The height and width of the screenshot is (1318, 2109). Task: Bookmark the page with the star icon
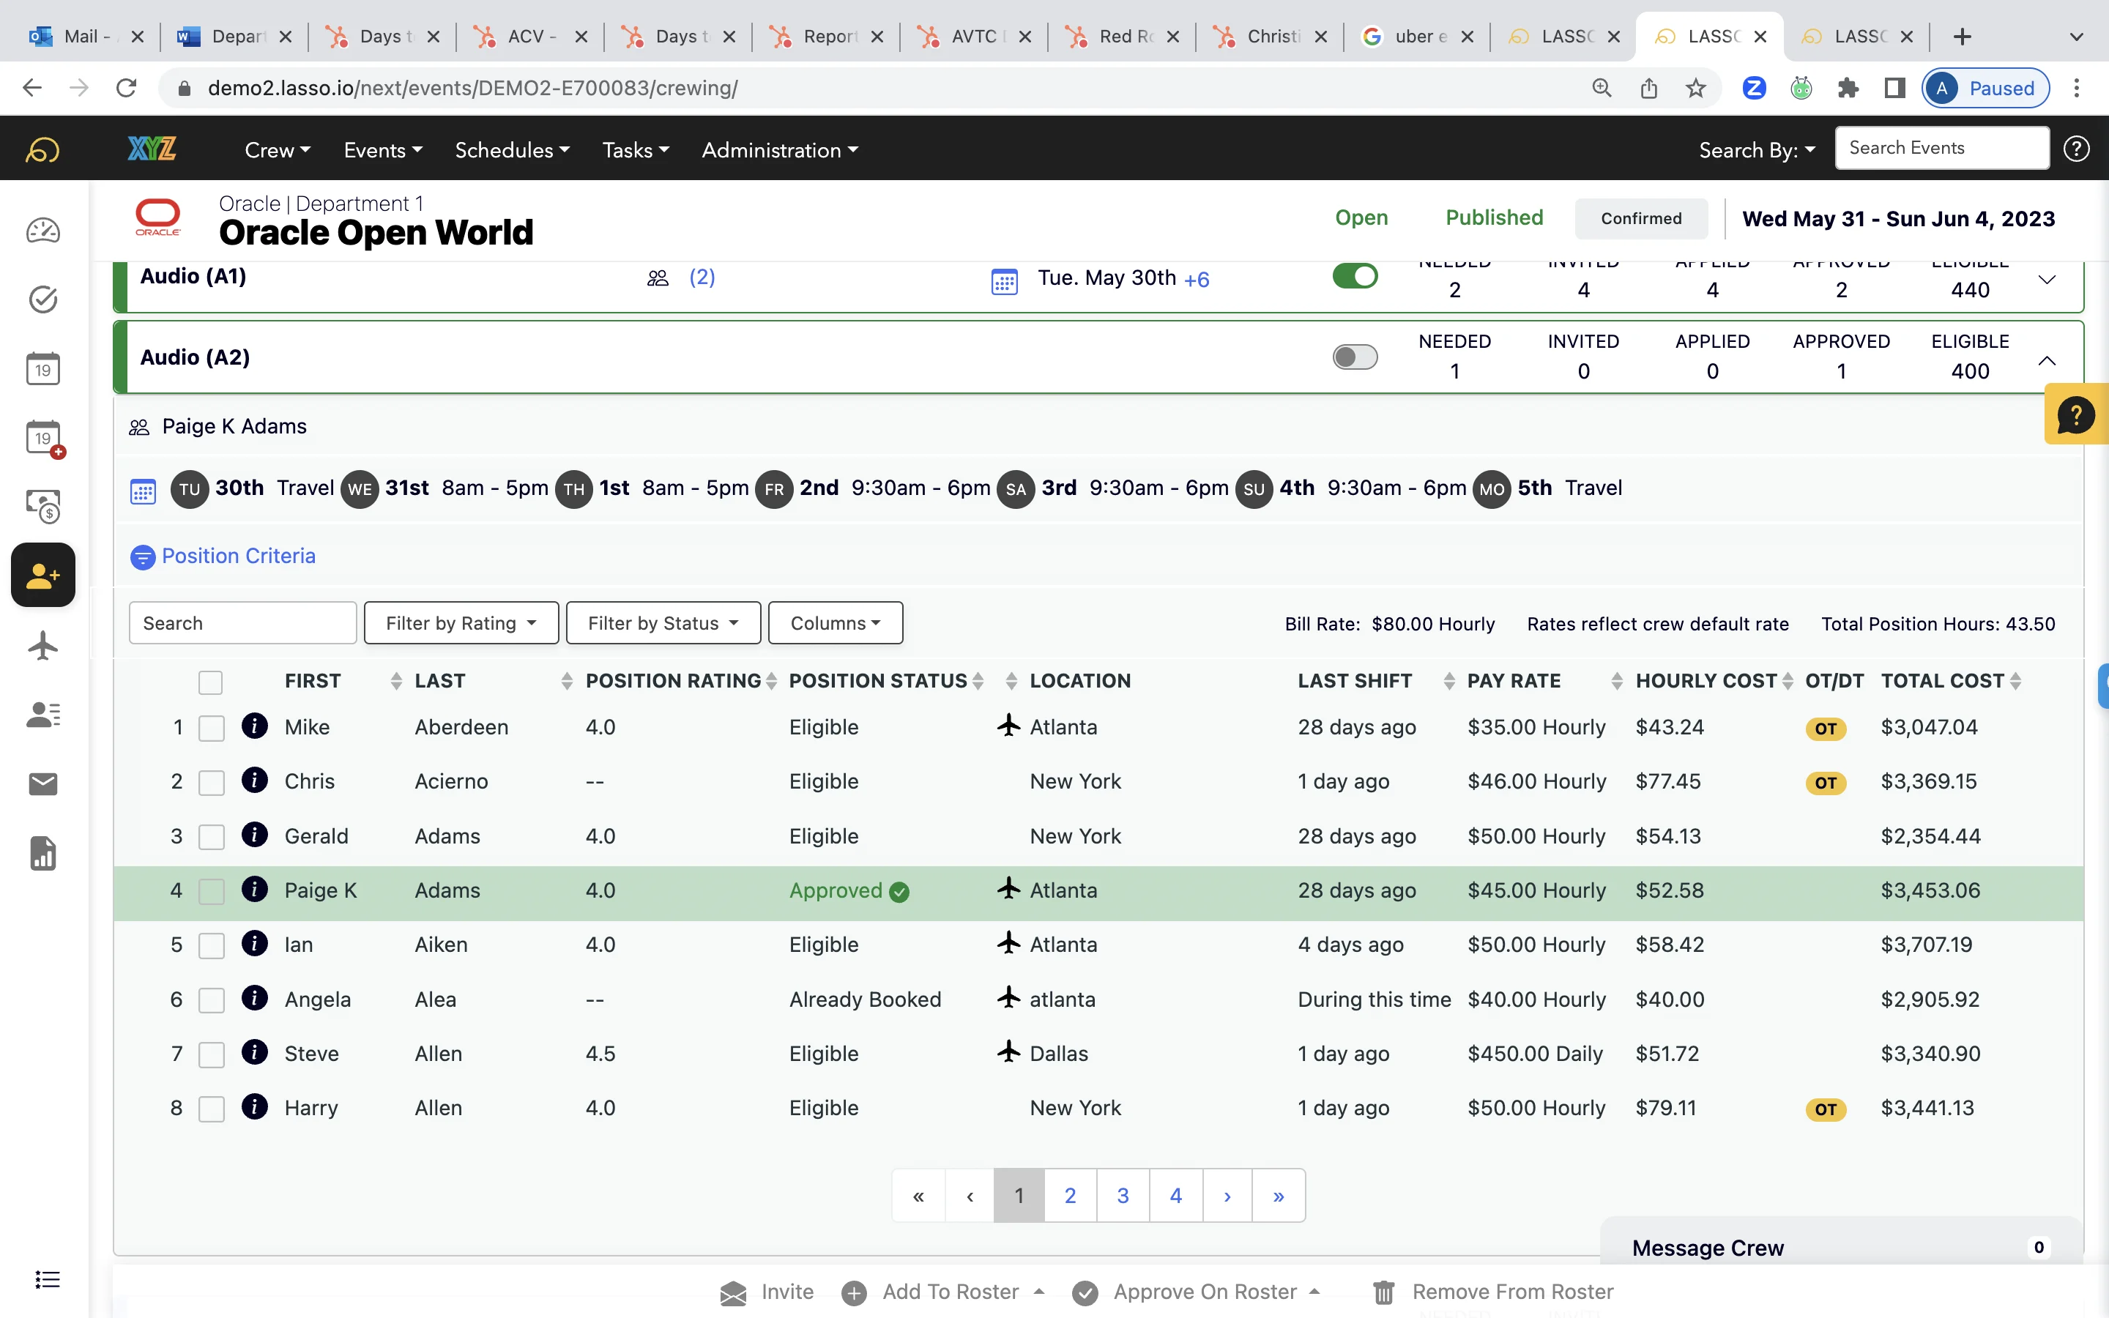[1695, 88]
